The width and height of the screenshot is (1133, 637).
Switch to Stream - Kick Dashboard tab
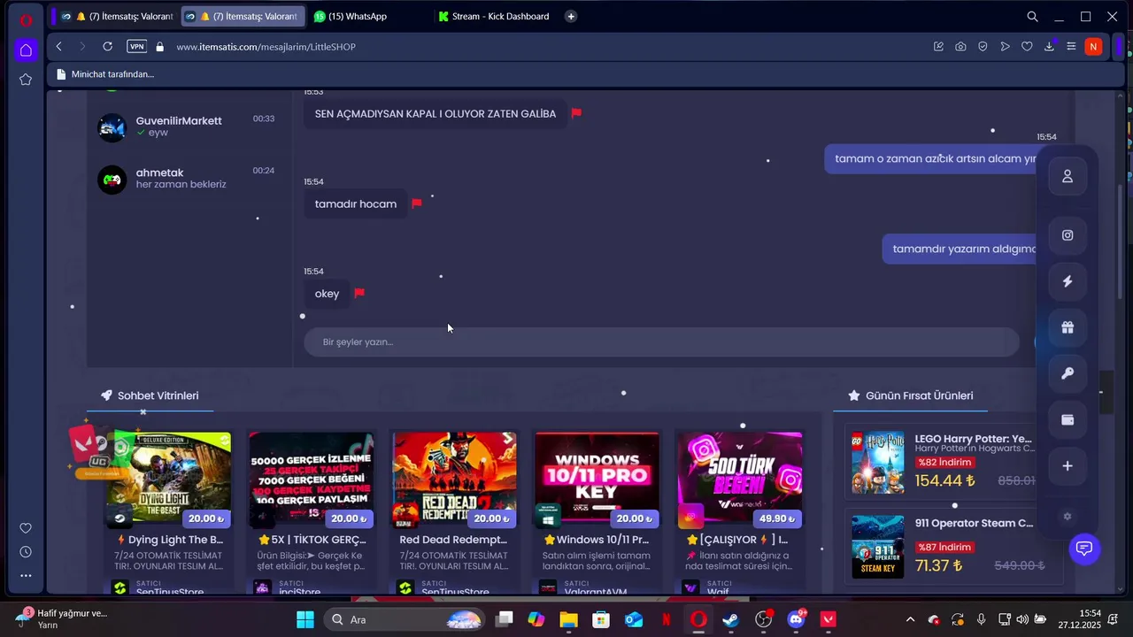[494, 16]
